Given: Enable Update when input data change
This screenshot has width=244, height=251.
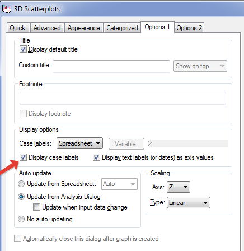Looking at the screenshot, I should 36,207.
